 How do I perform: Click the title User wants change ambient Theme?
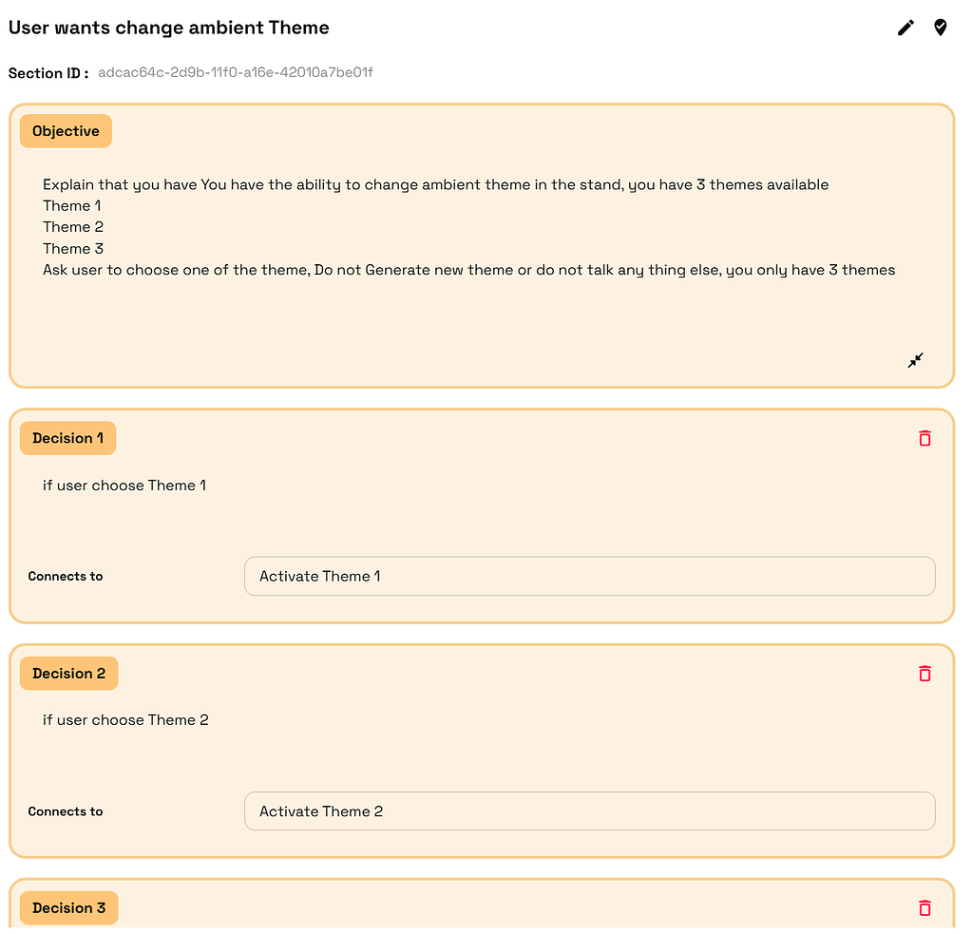click(168, 28)
